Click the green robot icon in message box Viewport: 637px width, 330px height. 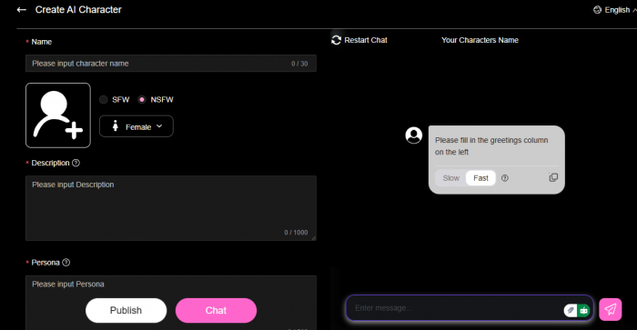[x=584, y=311]
